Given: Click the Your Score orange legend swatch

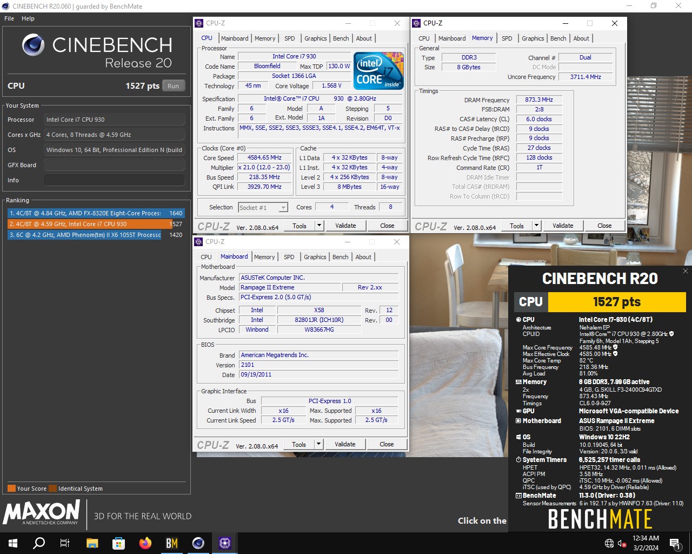Looking at the screenshot, I should [11, 488].
